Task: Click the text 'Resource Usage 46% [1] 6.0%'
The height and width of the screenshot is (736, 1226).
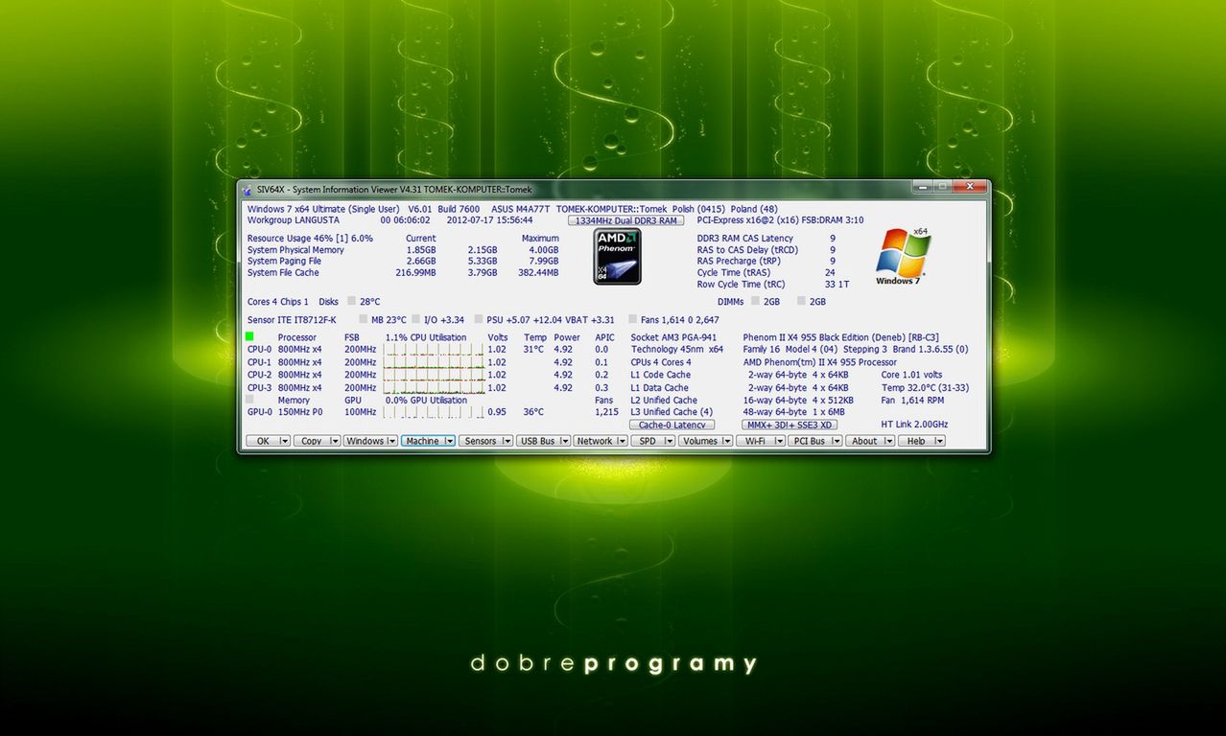Action: (310, 238)
